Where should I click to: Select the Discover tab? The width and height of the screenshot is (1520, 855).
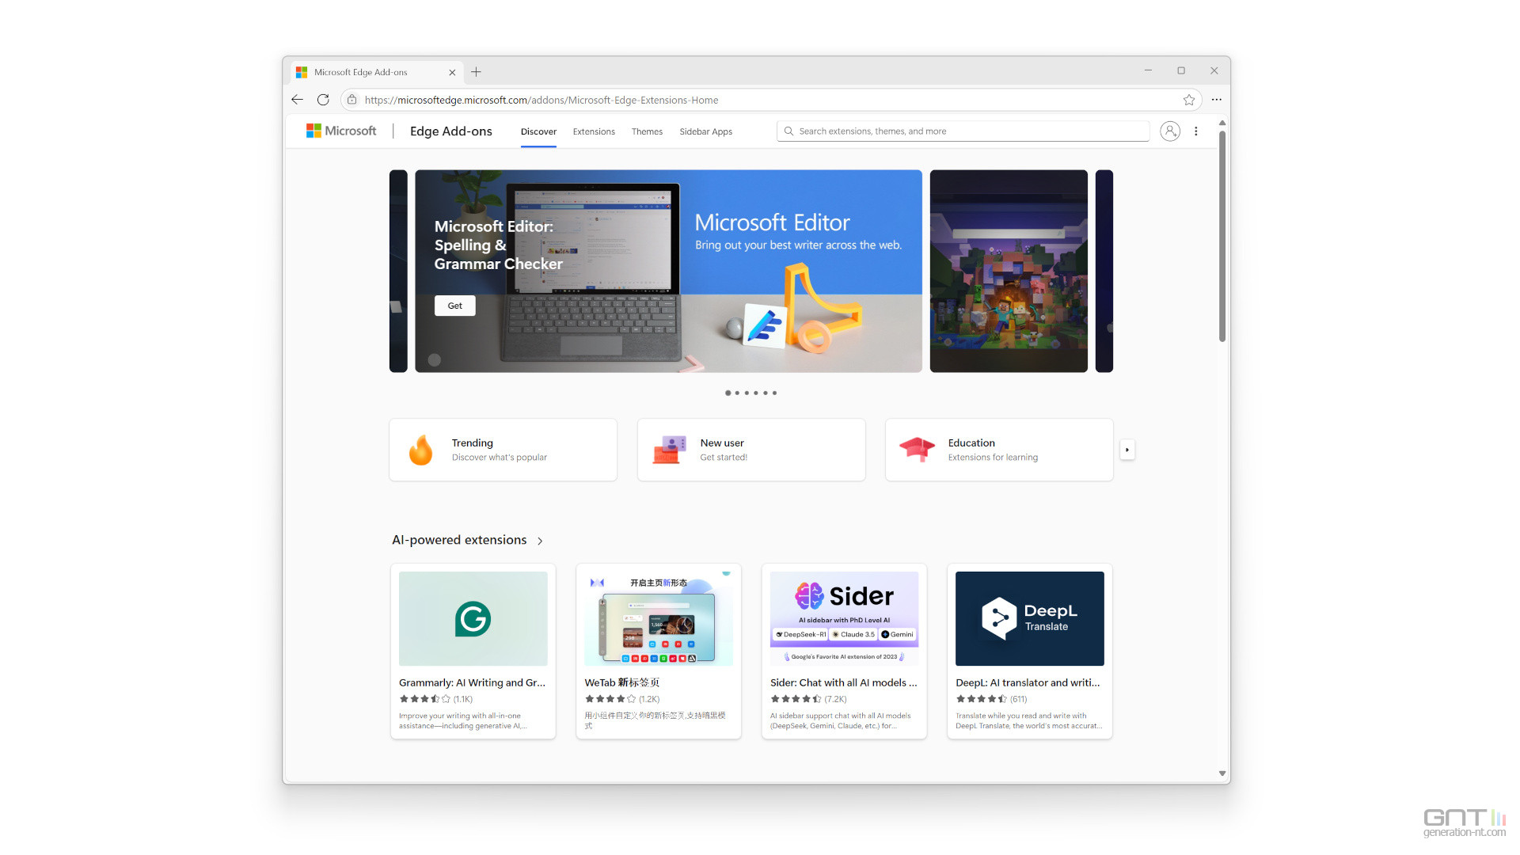(538, 131)
